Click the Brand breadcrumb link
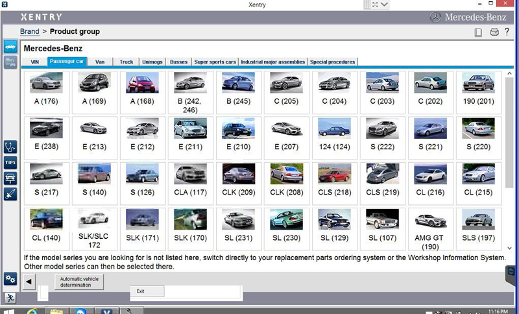 point(29,31)
